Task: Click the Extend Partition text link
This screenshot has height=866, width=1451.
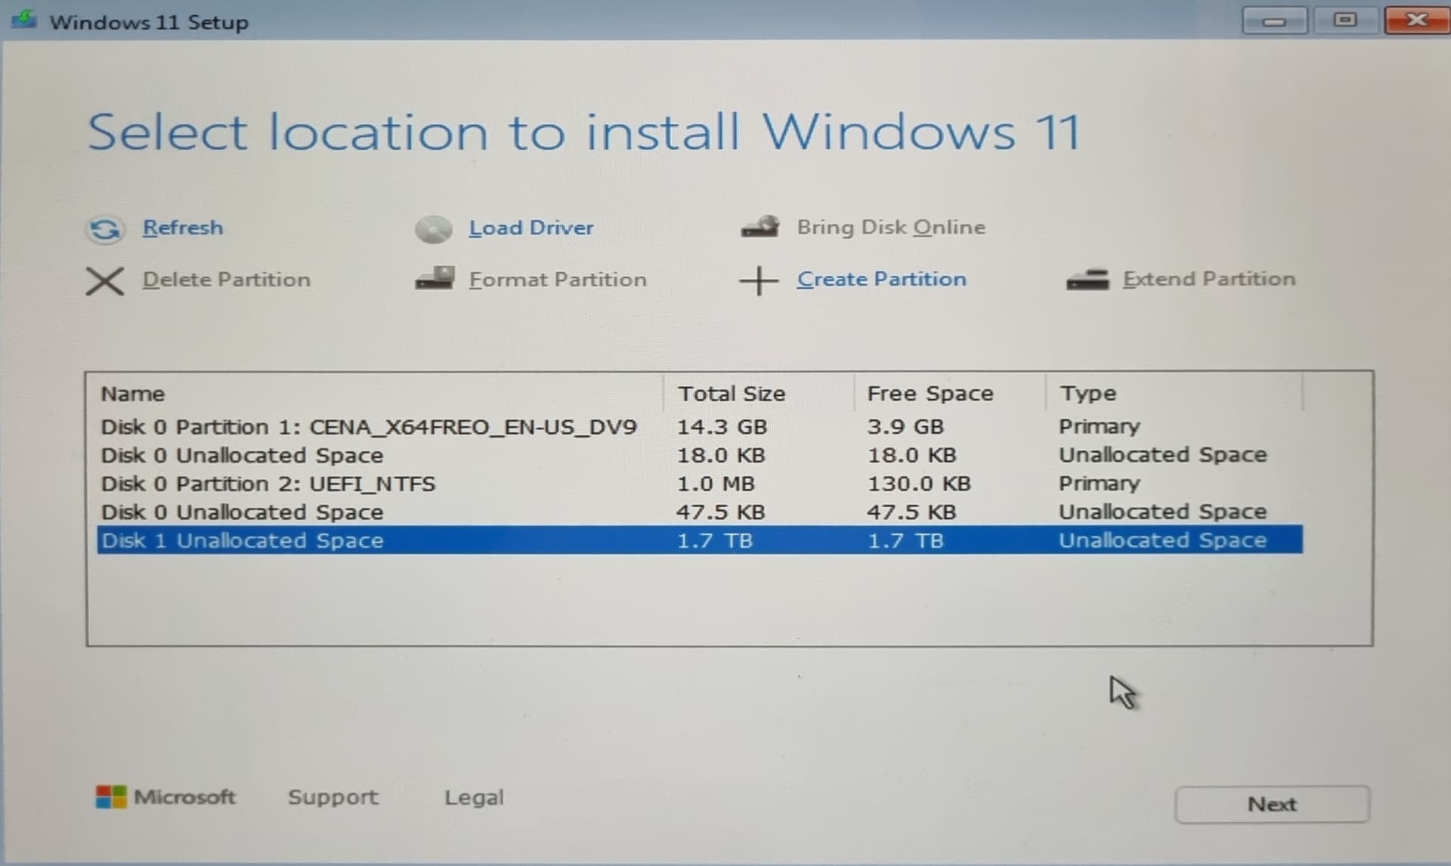Action: pos(1209,279)
